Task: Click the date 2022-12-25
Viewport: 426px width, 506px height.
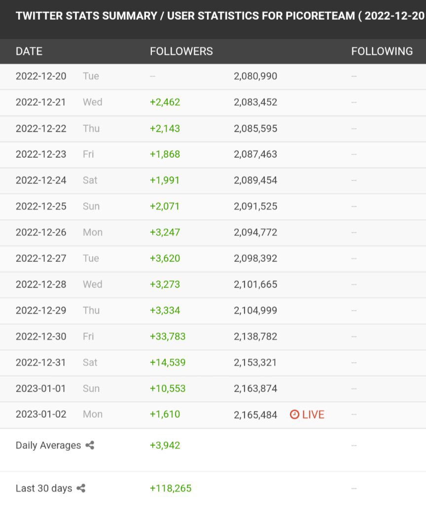Action: (x=41, y=206)
